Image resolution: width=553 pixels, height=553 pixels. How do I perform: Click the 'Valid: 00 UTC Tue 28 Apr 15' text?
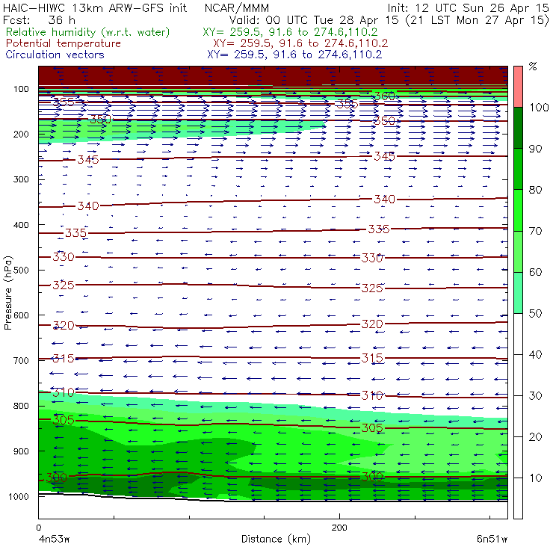(x=315, y=20)
